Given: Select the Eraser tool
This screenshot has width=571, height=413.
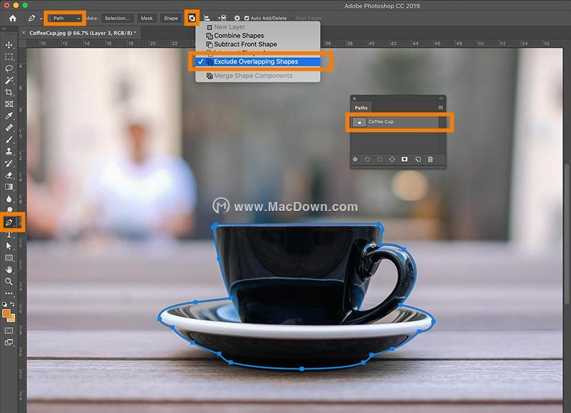Looking at the screenshot, I should click(9, 175).
